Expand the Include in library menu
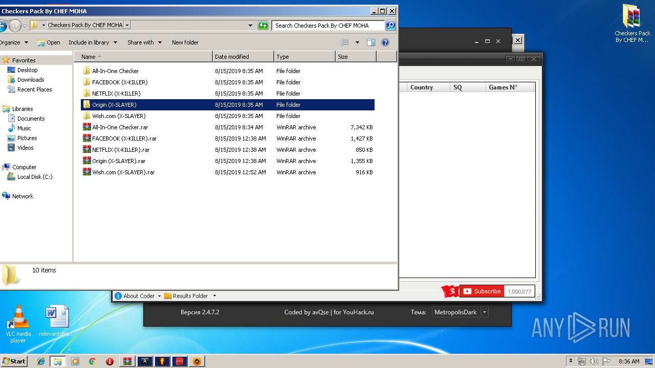655x368 pixels. [93, 42]
